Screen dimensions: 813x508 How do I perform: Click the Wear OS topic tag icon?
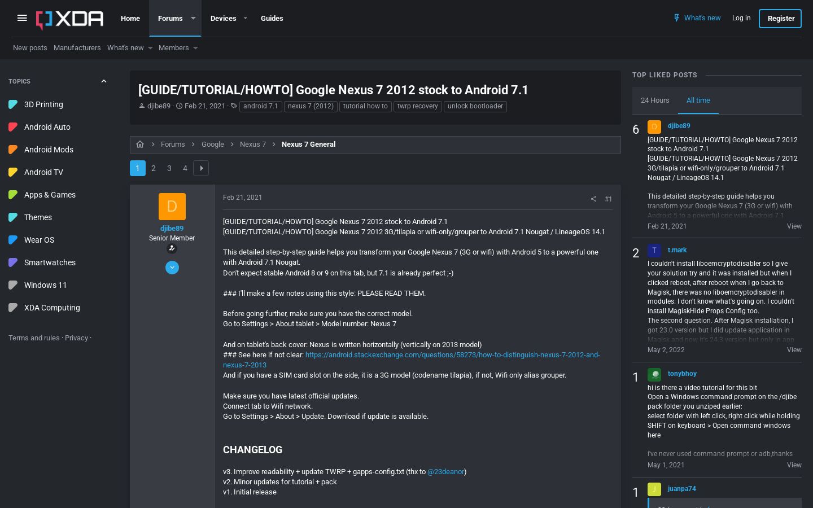(14, 240)
